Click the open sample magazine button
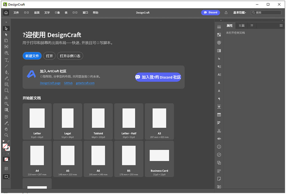The image size is (286, 194). [70, 56]
